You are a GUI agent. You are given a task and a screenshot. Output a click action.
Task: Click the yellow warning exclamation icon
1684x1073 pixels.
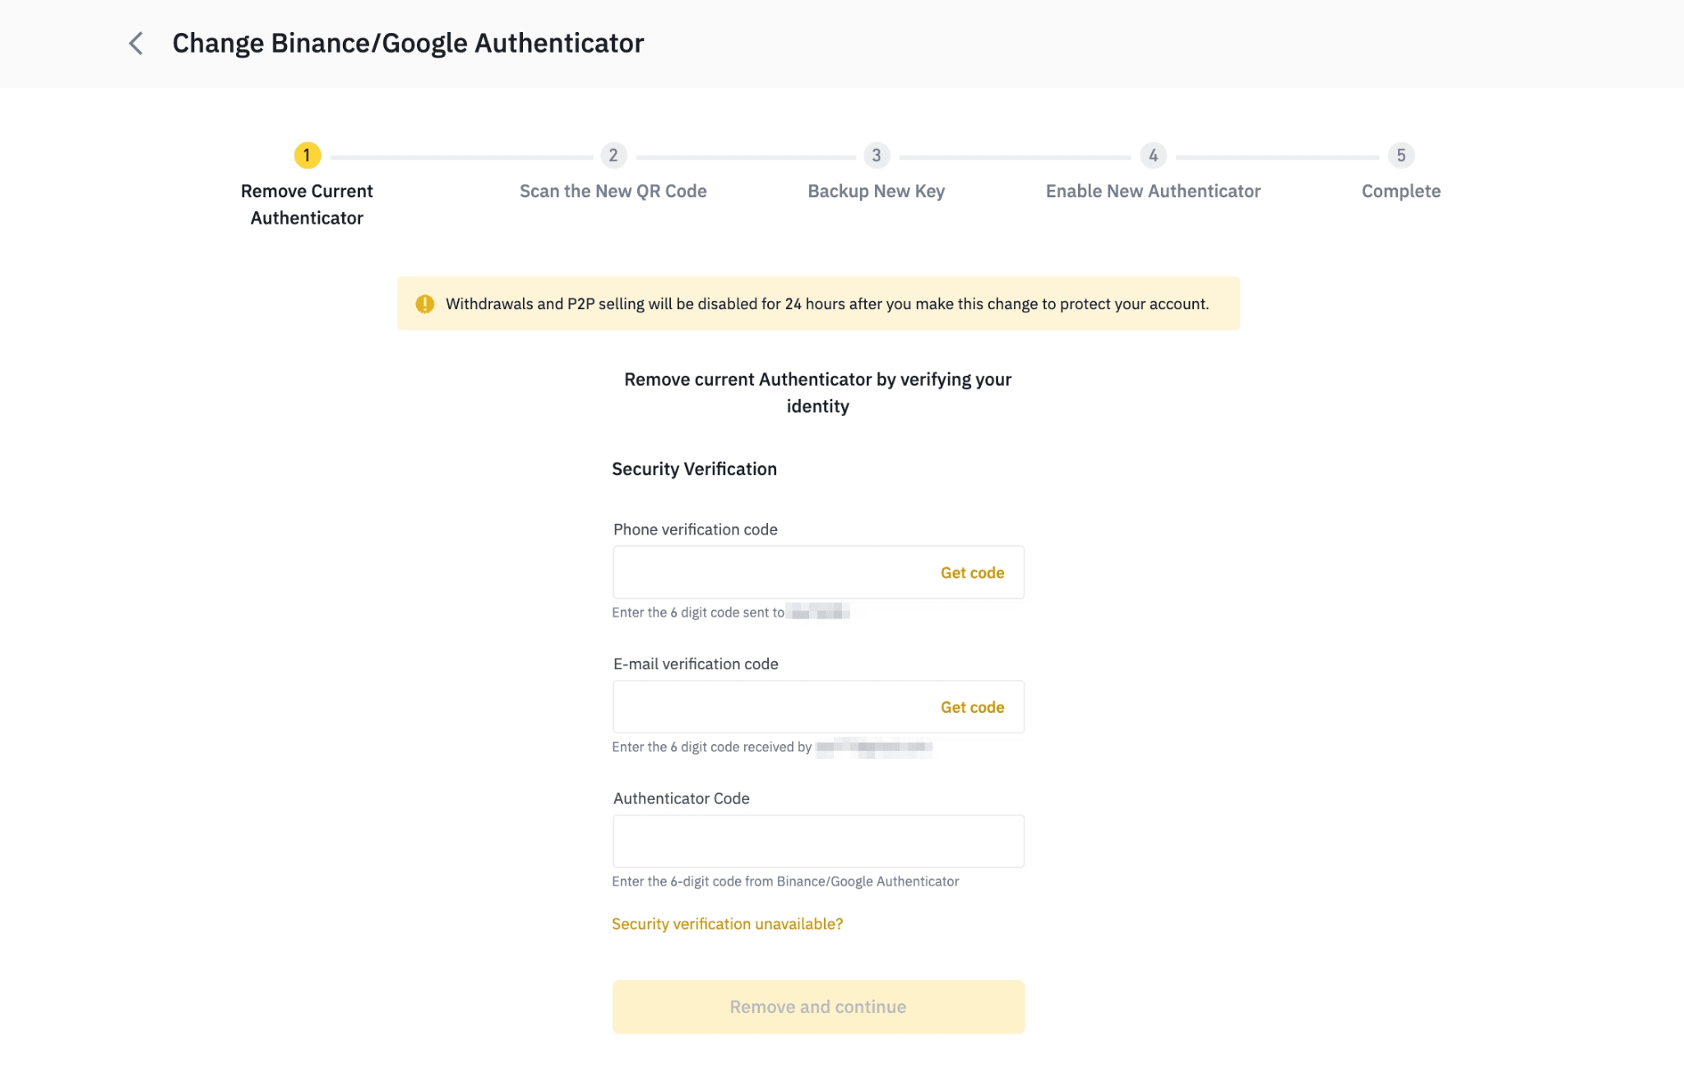[x=424, y=304]
